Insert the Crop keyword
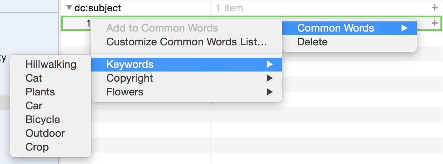 point(51,147)
